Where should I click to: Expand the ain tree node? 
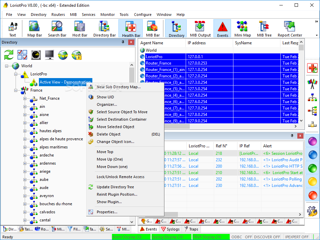25,106
